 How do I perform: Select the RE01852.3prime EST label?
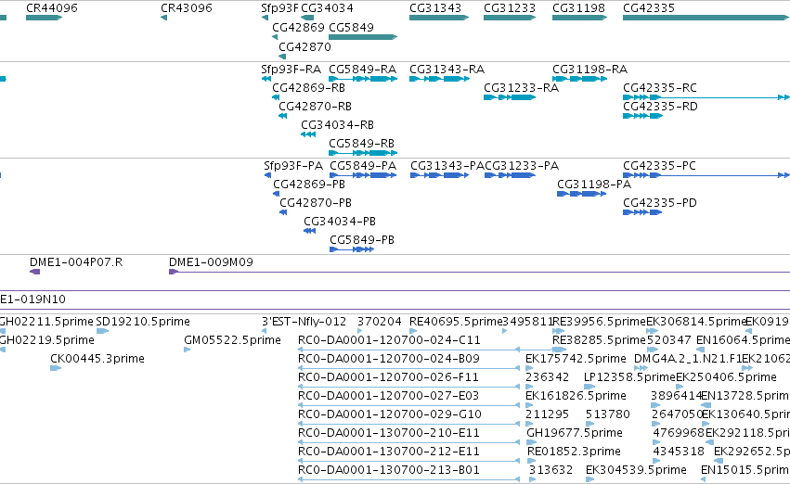pyautogui.click(x=574, y=452)
